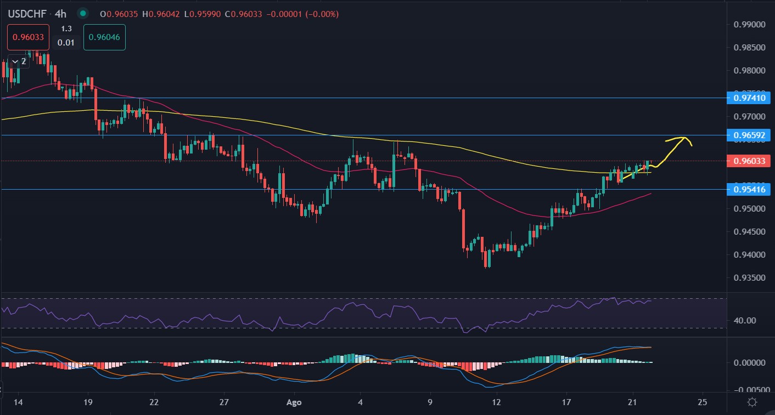Click the time axis label 4
Viewport: 775px width, 415px height.
(360, 402)
